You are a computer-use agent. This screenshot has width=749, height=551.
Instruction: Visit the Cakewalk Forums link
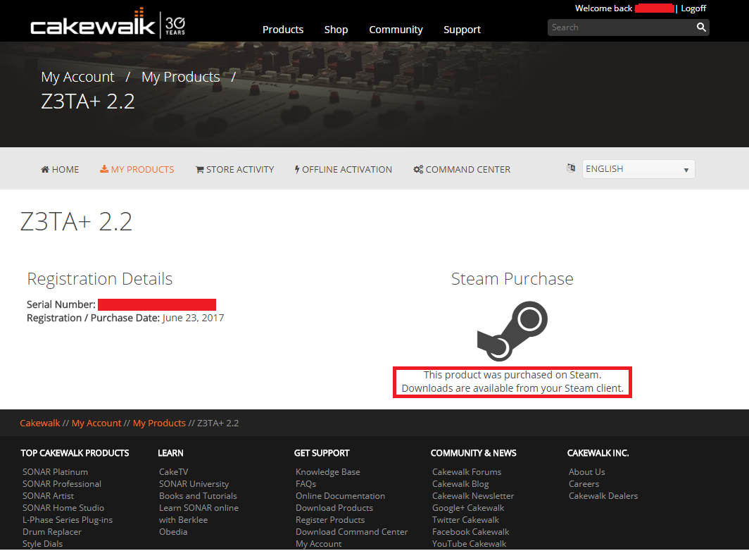click(467, 471)
